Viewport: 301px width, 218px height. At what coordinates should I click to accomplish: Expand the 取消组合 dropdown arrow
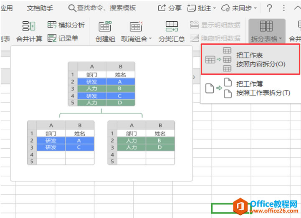150,38
